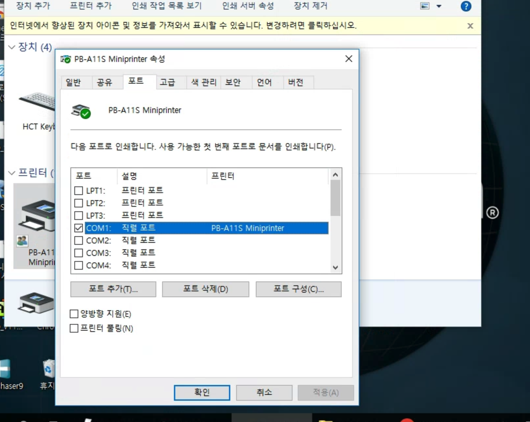530x422 pixels.
Task: Close the PB-A11S Miniprinter 속성 dialog
Action: pyautogui.click(x=349, y=59)
